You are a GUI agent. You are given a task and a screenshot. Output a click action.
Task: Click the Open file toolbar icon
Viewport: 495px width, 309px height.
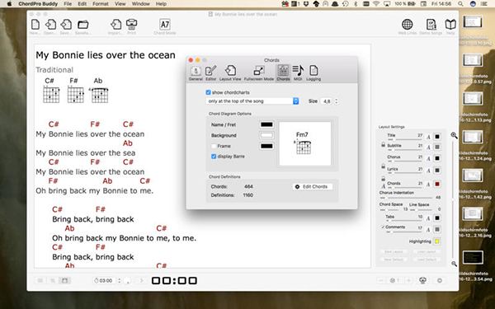pos(50,24)
